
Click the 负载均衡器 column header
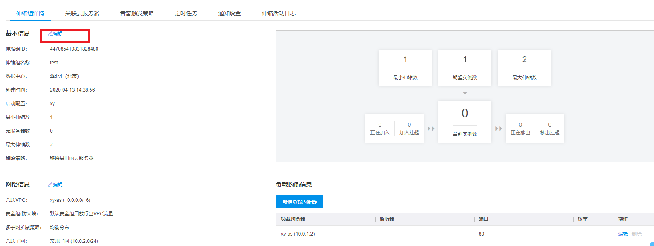click(293, 219)
